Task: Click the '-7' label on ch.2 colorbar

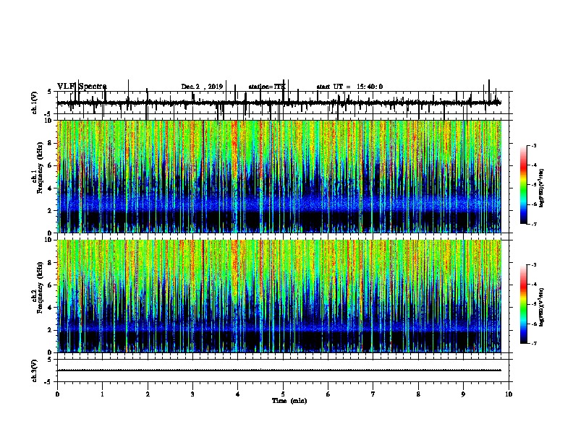Action: coord(533,344)
